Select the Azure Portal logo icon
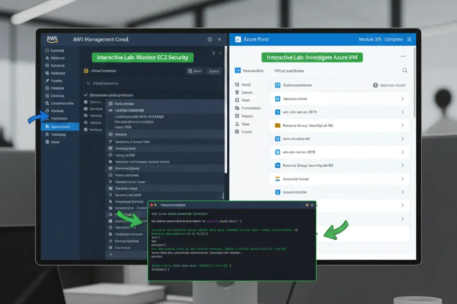457x304 pixels. 237,39
